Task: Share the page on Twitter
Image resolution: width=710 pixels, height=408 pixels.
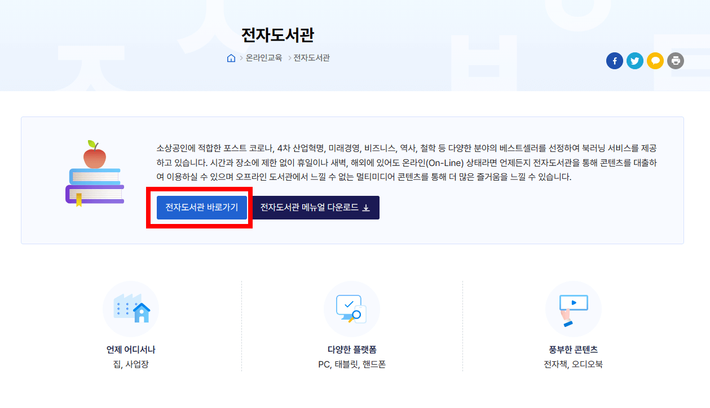Action: [x=635, y=61]
